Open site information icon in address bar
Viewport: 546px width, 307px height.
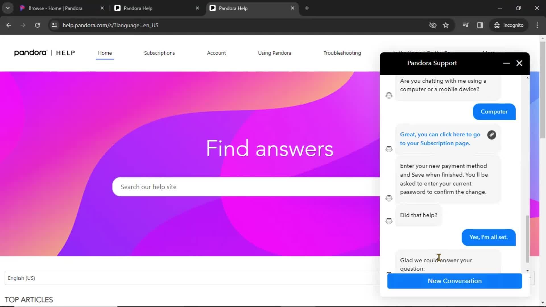pos(55,25)
